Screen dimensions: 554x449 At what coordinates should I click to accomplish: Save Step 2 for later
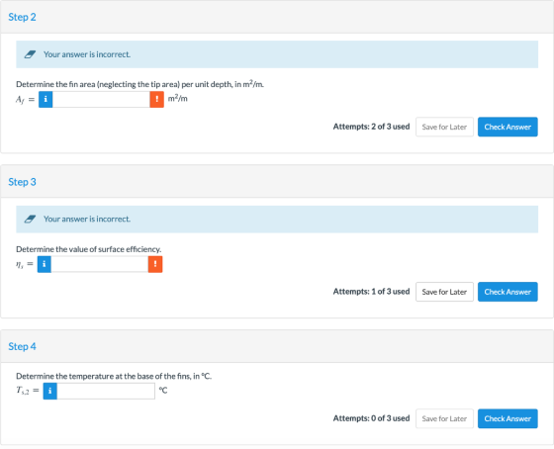click(x=444, y=127)
